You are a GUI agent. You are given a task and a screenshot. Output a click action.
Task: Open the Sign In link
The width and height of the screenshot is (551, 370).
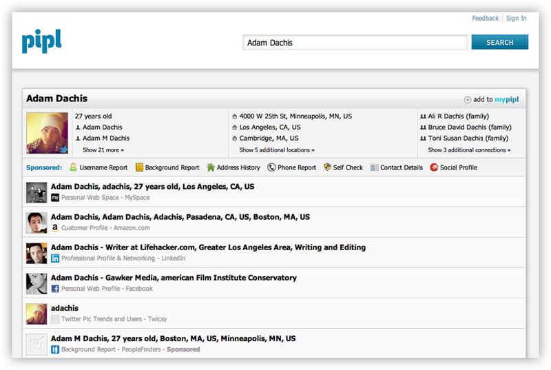(x=516, y=19)
